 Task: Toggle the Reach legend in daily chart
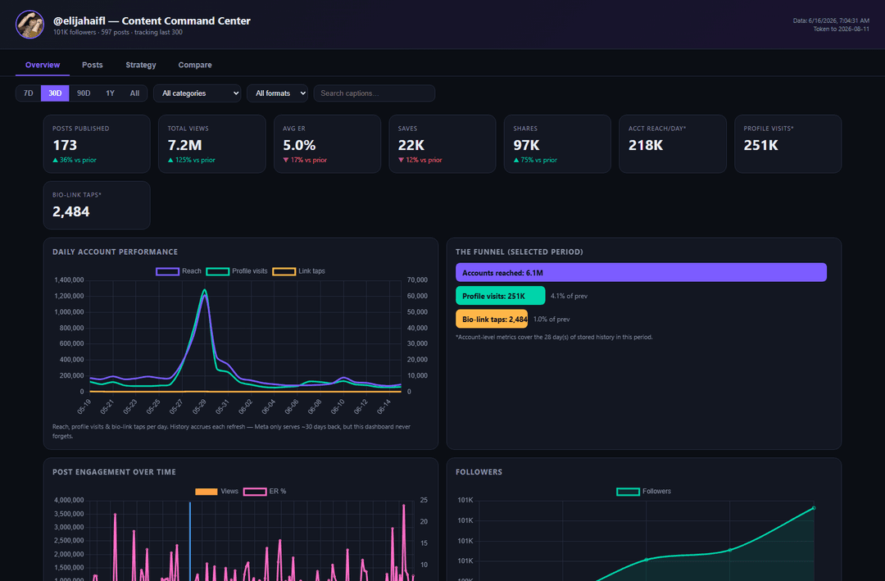179,271
